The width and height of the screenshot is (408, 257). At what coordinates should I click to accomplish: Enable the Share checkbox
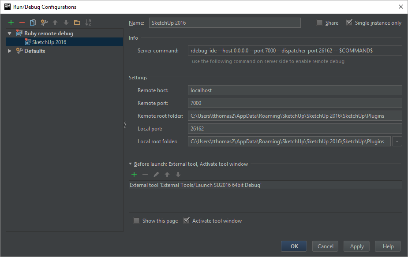[320, 23]
